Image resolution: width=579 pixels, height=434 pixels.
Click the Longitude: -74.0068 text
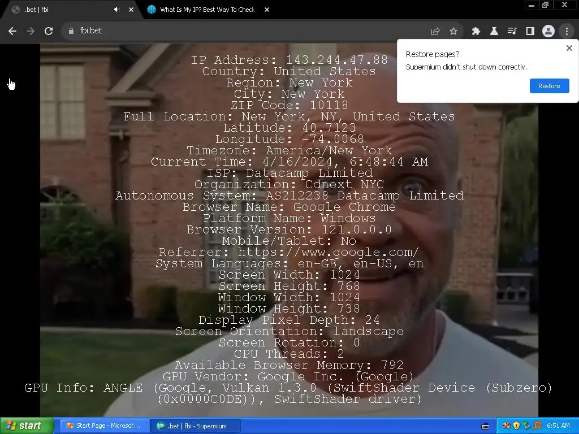[289, 139]
